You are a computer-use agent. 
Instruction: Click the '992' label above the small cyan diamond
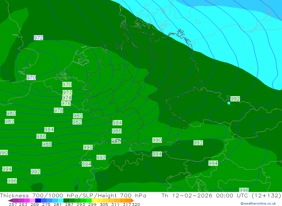(x=235, y=99)
